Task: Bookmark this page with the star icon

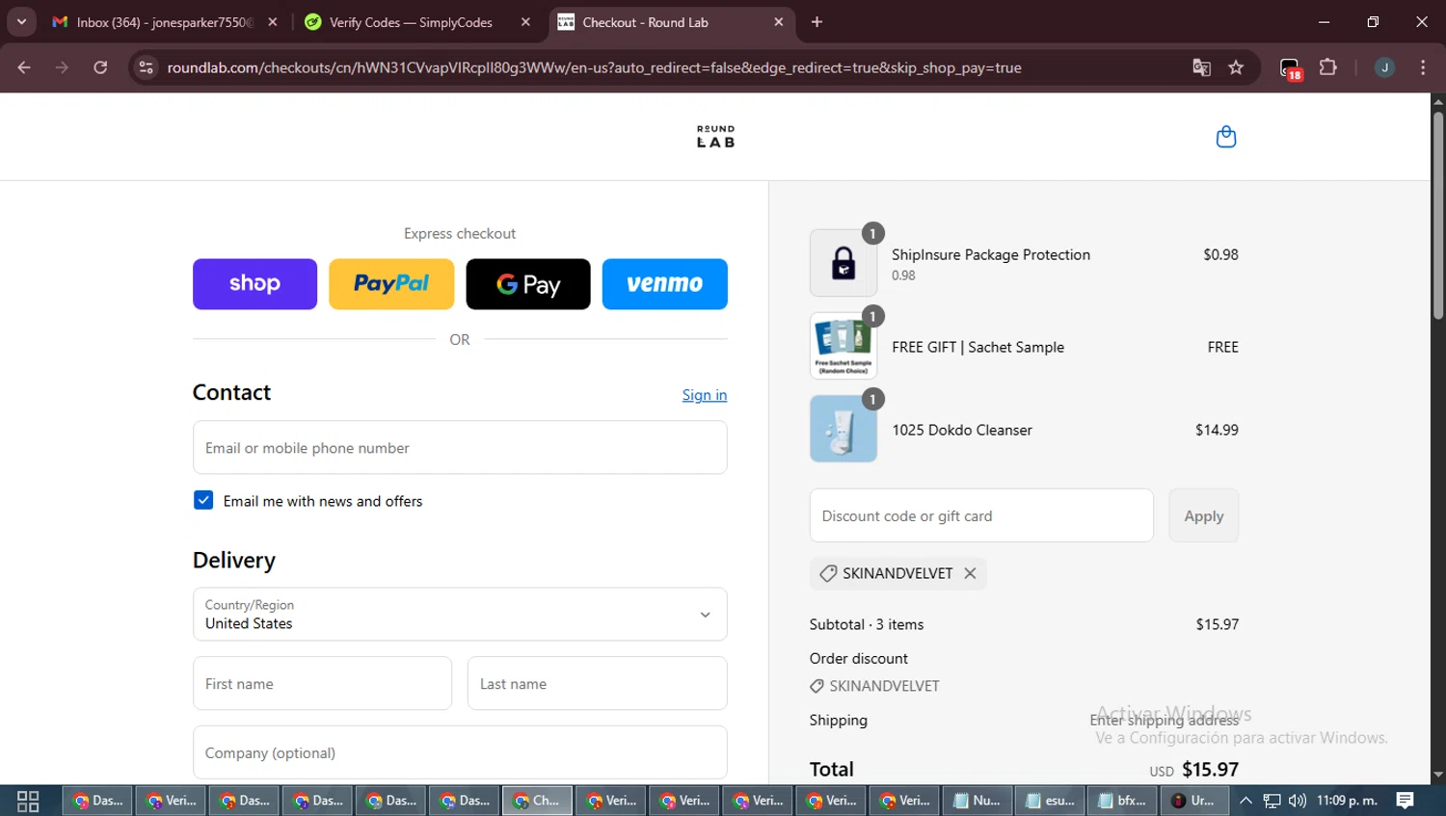Action: pos(1236,67)
